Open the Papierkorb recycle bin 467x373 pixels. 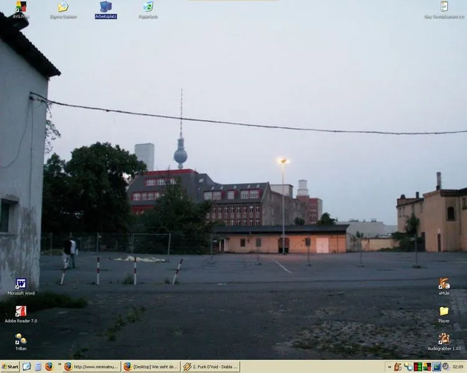coord(148,7)
